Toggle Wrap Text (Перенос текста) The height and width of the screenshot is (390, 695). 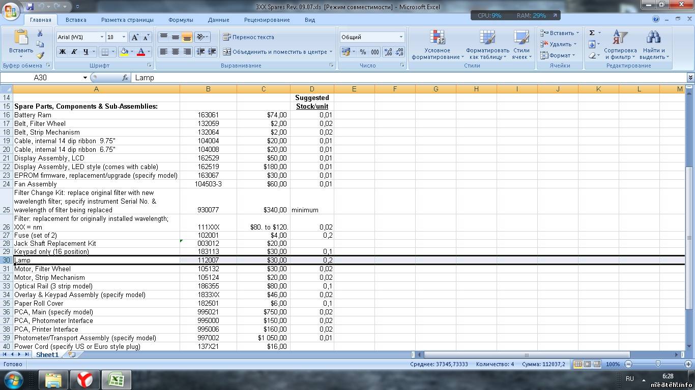point(248,37)
